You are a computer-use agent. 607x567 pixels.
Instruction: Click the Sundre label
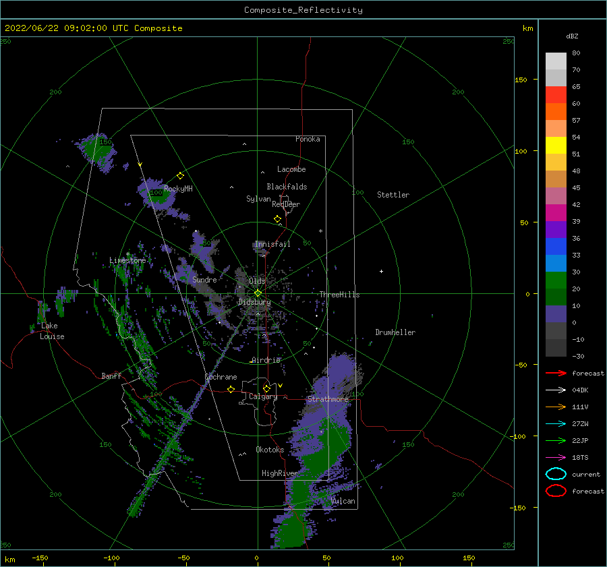pyautogui.click(x=204, y=279)
